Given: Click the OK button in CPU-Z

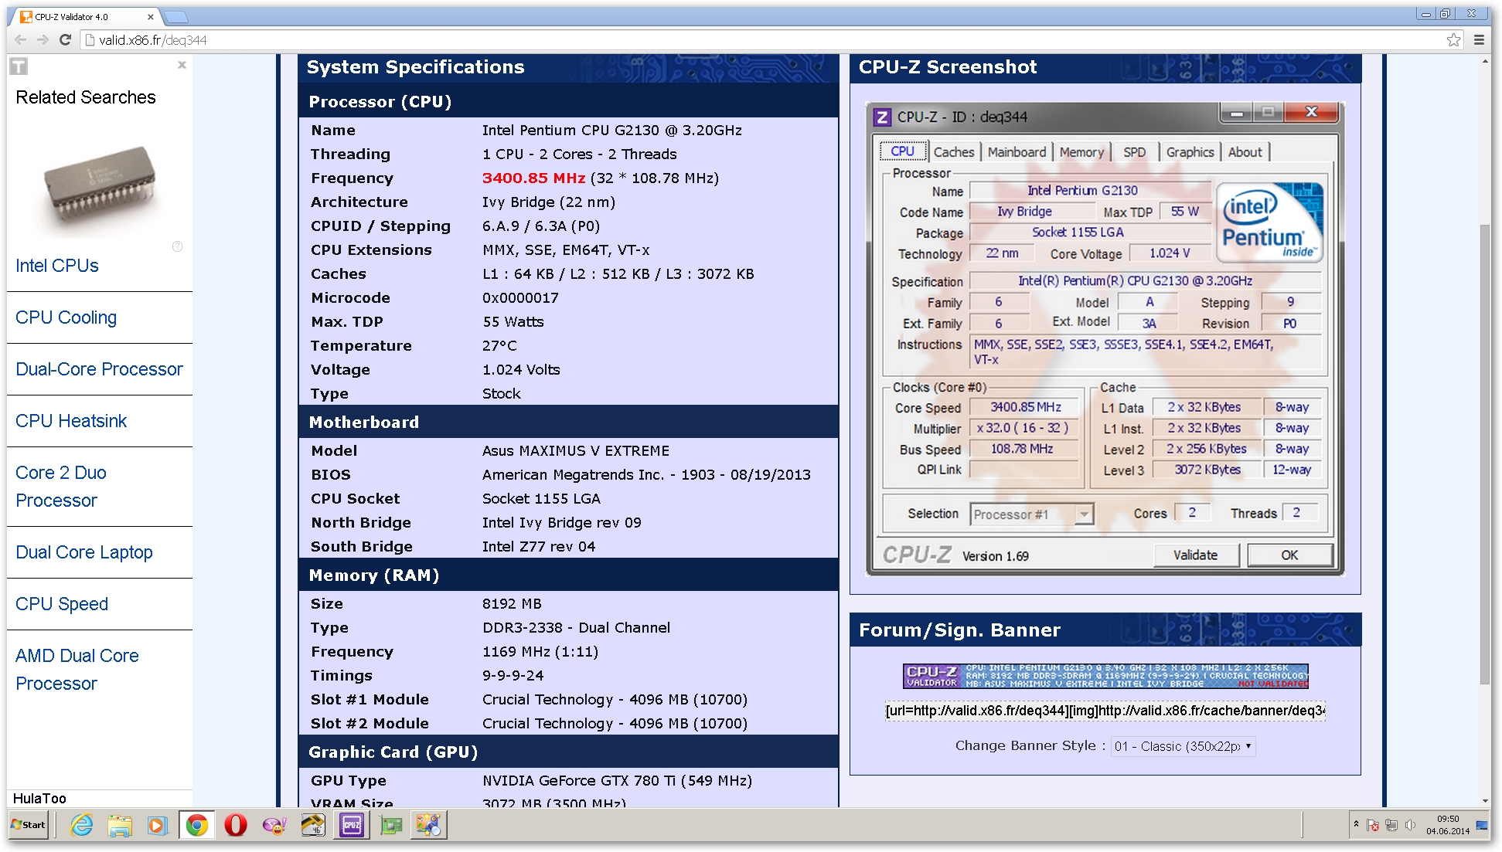Looking at the screenshot, I should [1289, 555].
